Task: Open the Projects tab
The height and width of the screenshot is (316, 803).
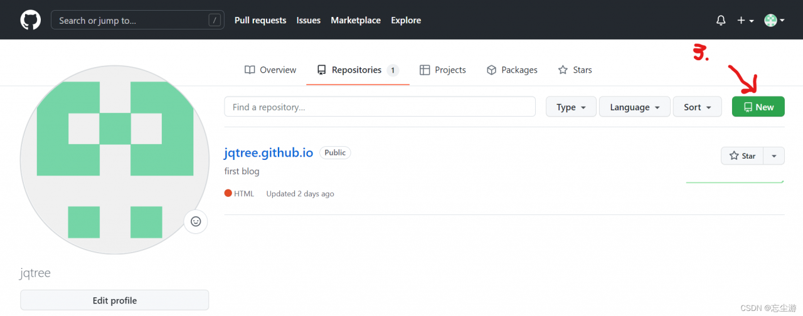Action: pos(443,70)
